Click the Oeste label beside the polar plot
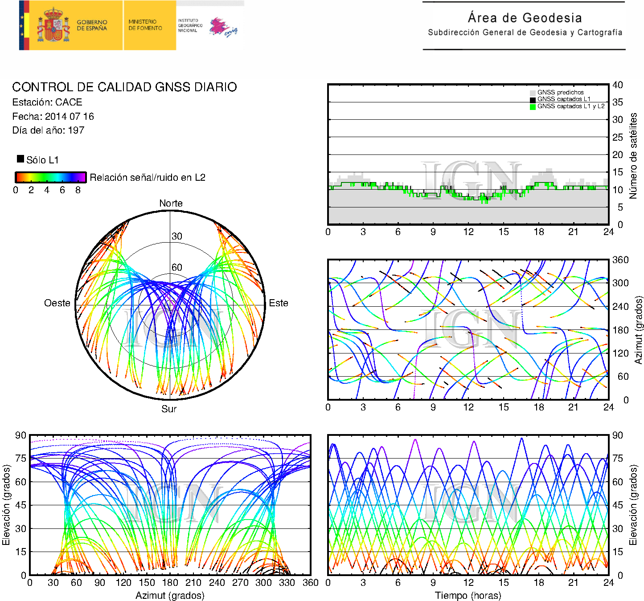 (57, 303)
